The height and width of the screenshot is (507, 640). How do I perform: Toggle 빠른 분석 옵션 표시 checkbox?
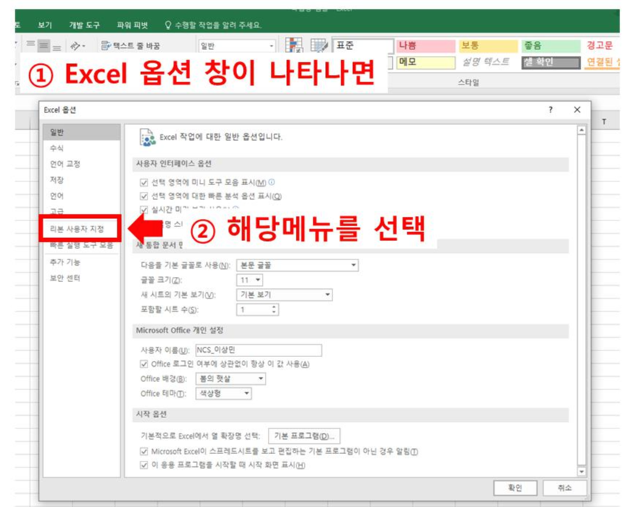tap(144, 196)
